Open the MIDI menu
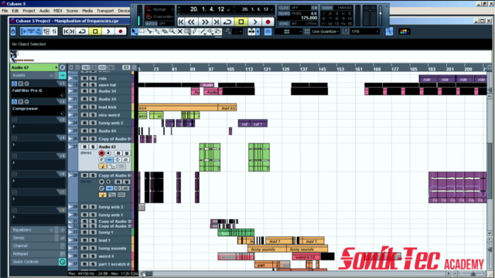Image resolution: width=495 pixels, height=278 pixels. (58, 11)
